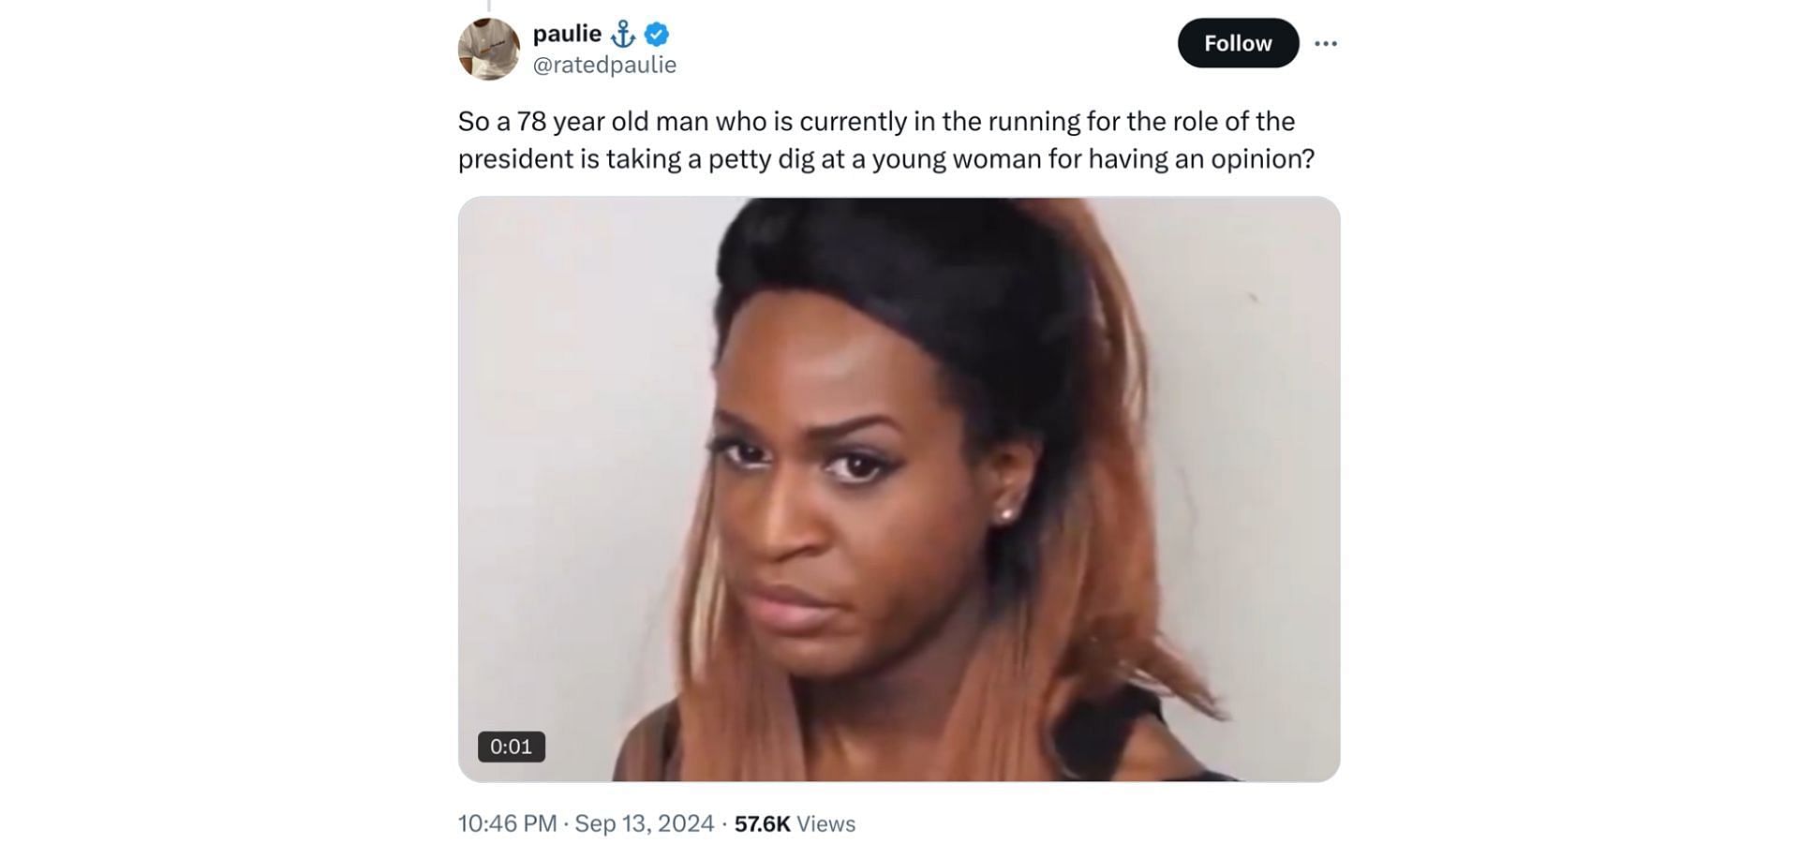
Task: Click the gray wall area of the video
Action: 562,421
